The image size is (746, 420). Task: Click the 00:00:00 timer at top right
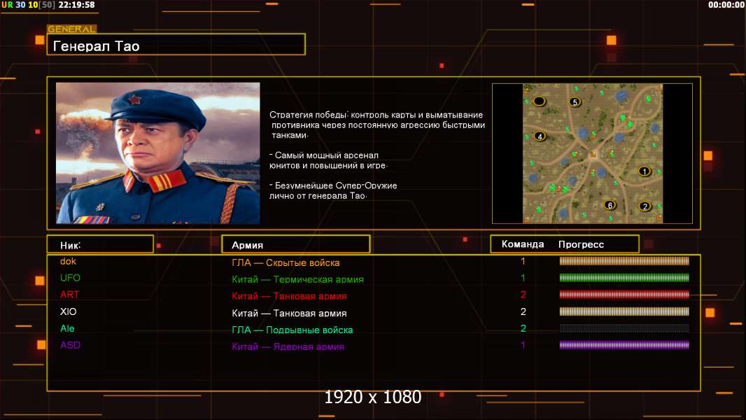tap(726, 5)
